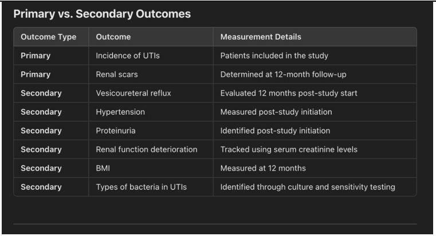Click "Identified through culture and sensitivity testing"
The image size is (436, 236).
tap(308, 187)
